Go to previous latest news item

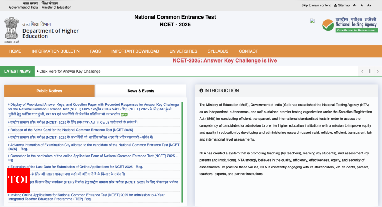362,71
